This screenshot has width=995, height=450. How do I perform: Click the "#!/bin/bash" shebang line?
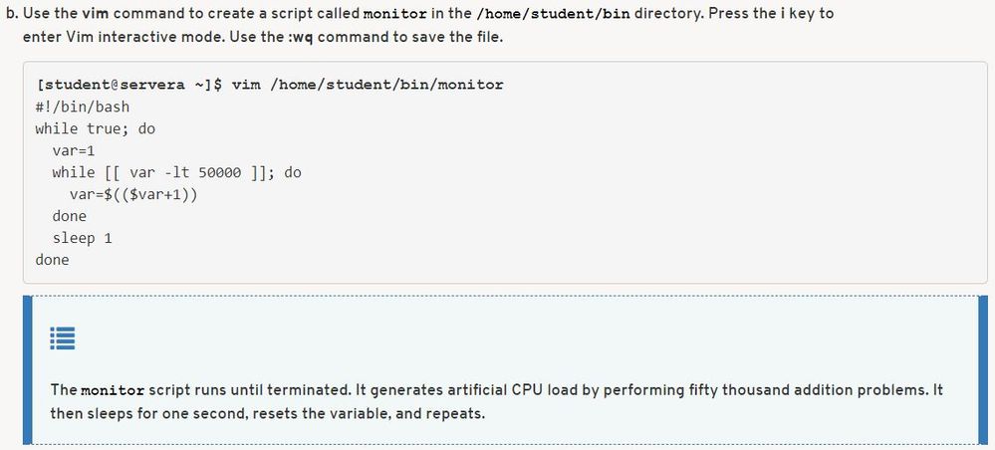82,107
